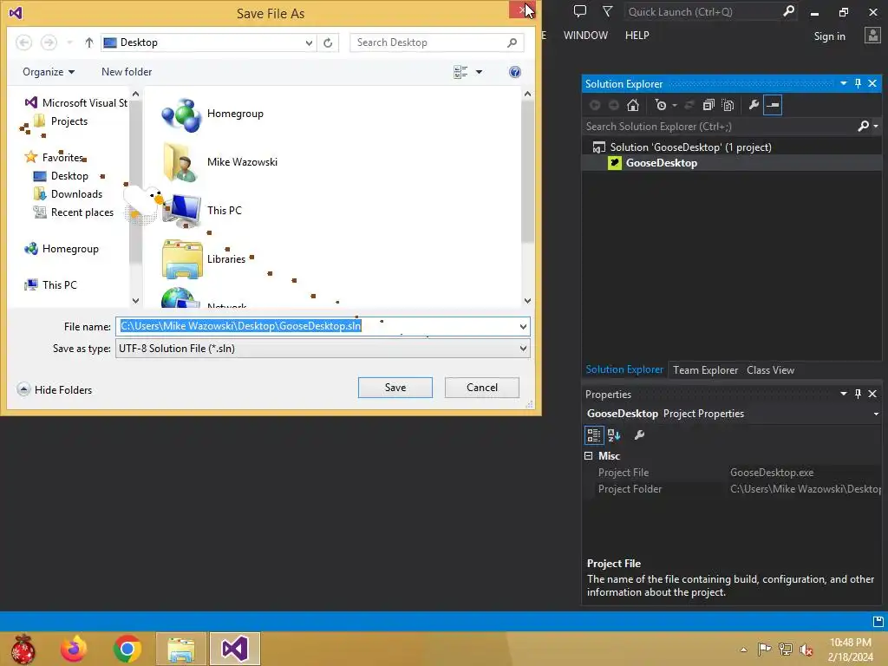Viewport: 888px width, 666px height.
Task: Click the wrench Properties icon in Solution Explorer toolbar
Action: pyautogui.click(x=754, y=105)
